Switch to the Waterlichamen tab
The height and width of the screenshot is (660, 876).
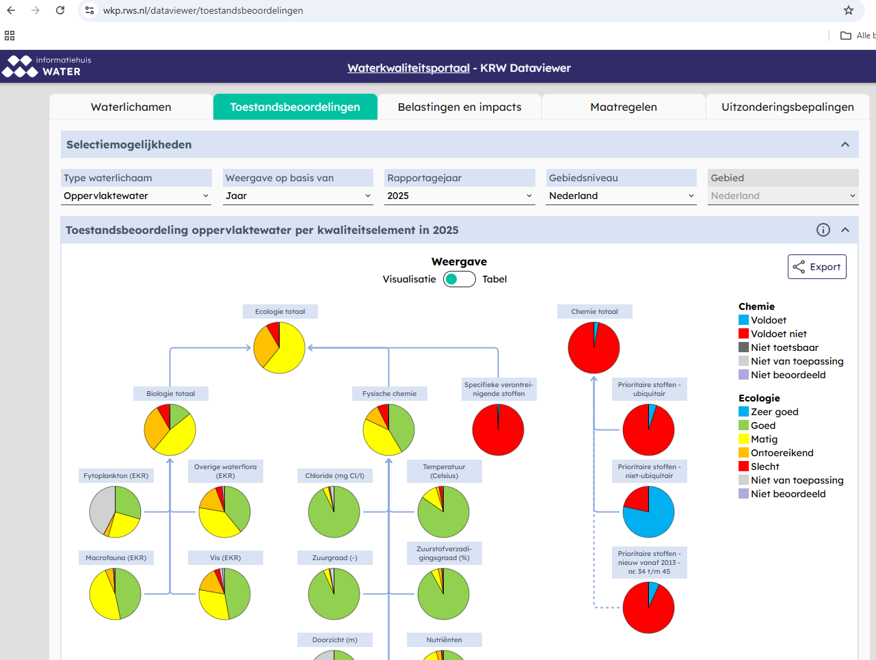coord(131,107)
